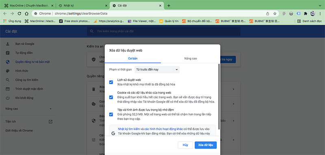This screenshot has height=155, width=325.
Task: Uncheck Cookie và các dữ liệu khác checkbox
Action: (x=111, y=97)
